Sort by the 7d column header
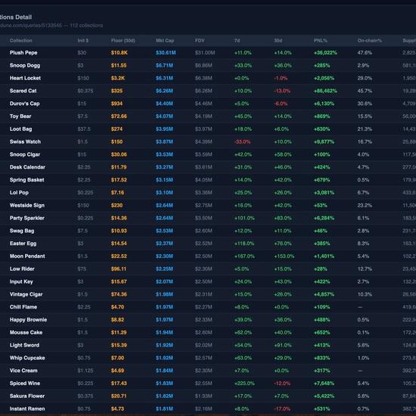Image resolution: width=416 pixels, height=416 pixels. coord(237,41)
